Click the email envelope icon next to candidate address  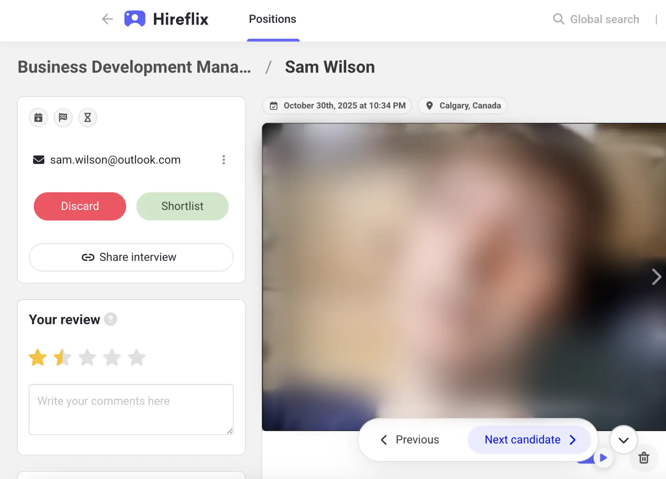pos(38,159)
